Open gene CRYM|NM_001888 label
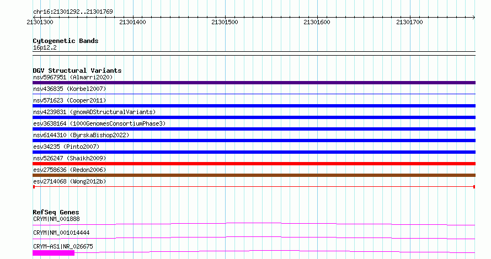This screenshot has height=259, width=491. (x=56, y=219)
